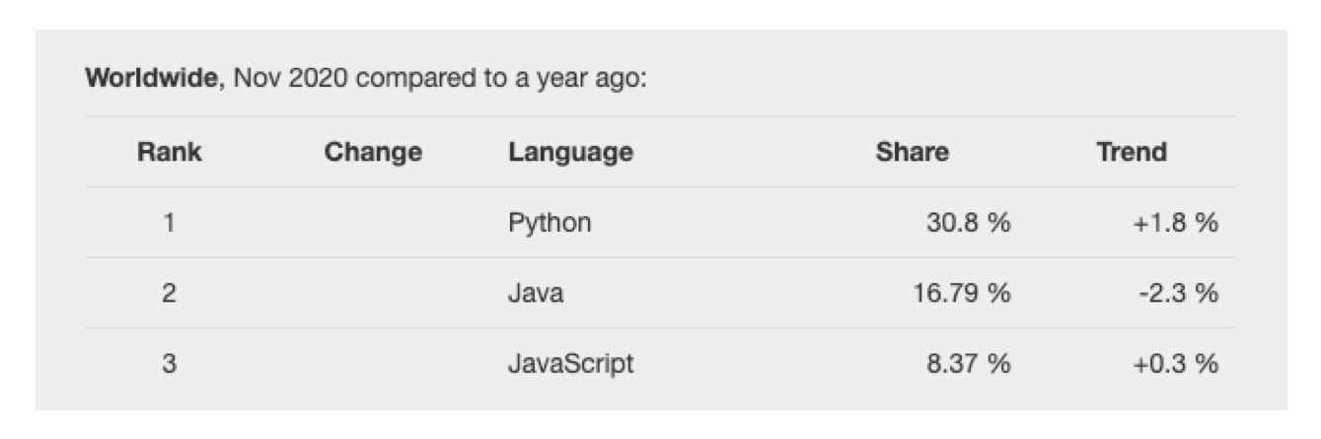Click rank number 1 cell
The height and width of the screenshot is (439, 1321).
(169, 223)
